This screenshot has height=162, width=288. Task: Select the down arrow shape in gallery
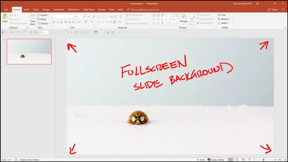pos(155,23)
